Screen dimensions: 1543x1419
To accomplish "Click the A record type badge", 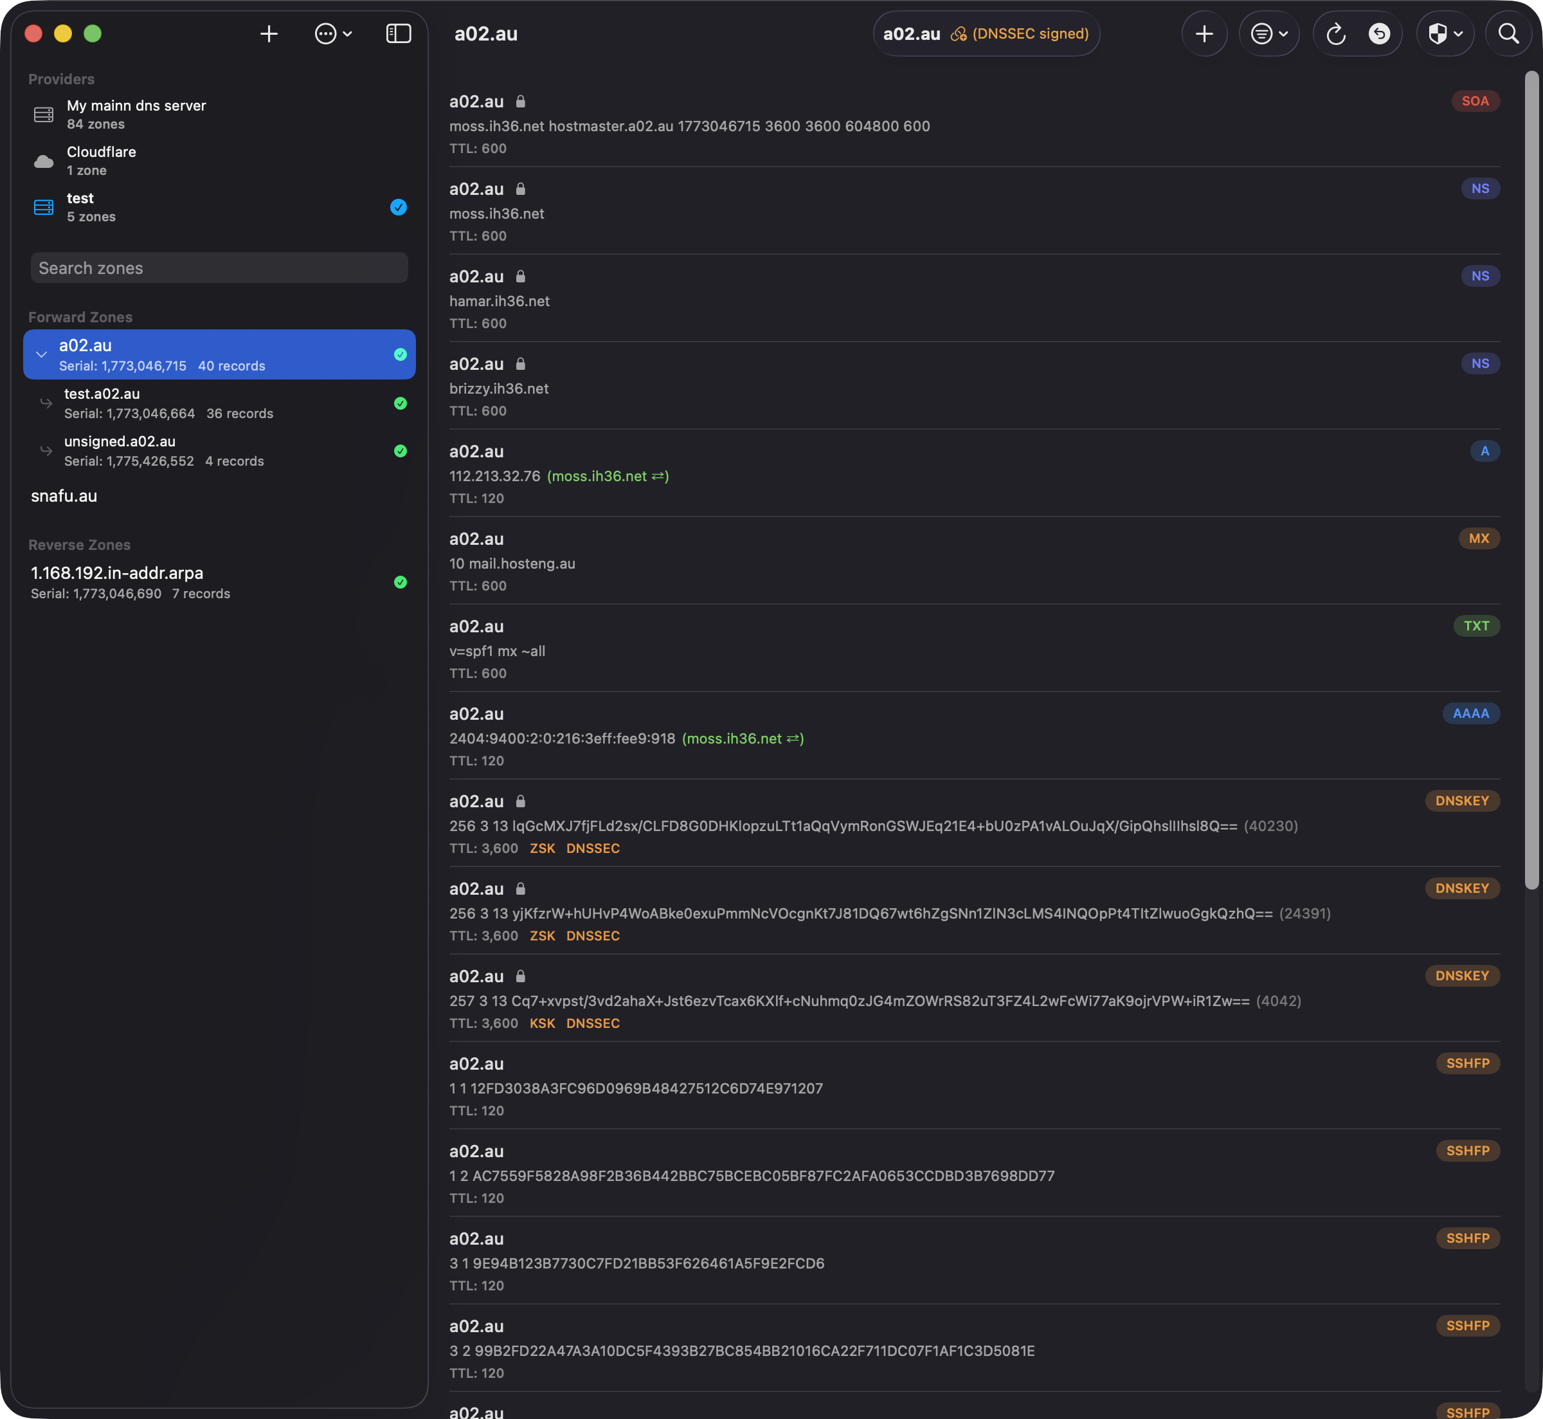I will (1484, 451).
